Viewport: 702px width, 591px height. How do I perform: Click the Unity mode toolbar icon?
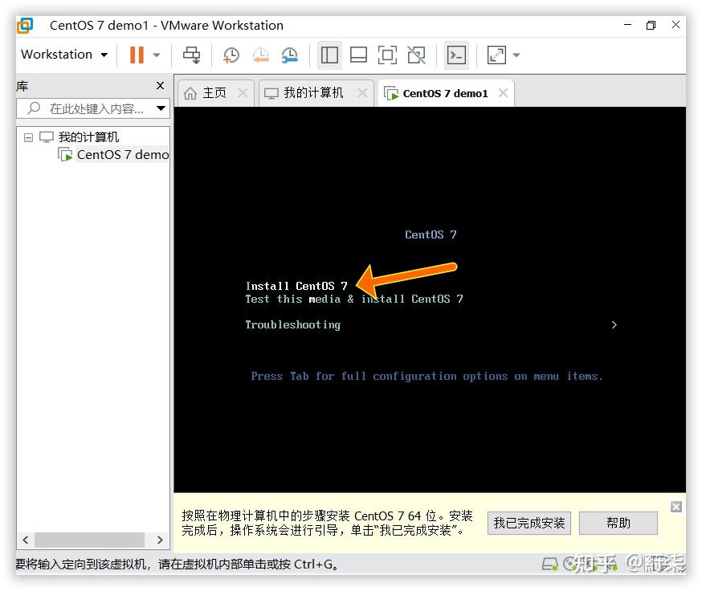pos(416,55)
